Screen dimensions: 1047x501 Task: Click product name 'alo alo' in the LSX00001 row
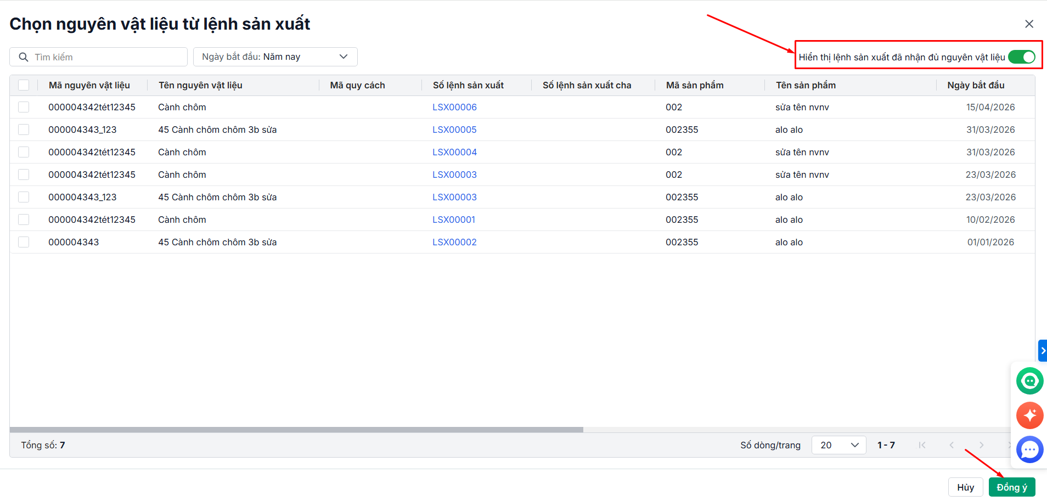point(789,219)
